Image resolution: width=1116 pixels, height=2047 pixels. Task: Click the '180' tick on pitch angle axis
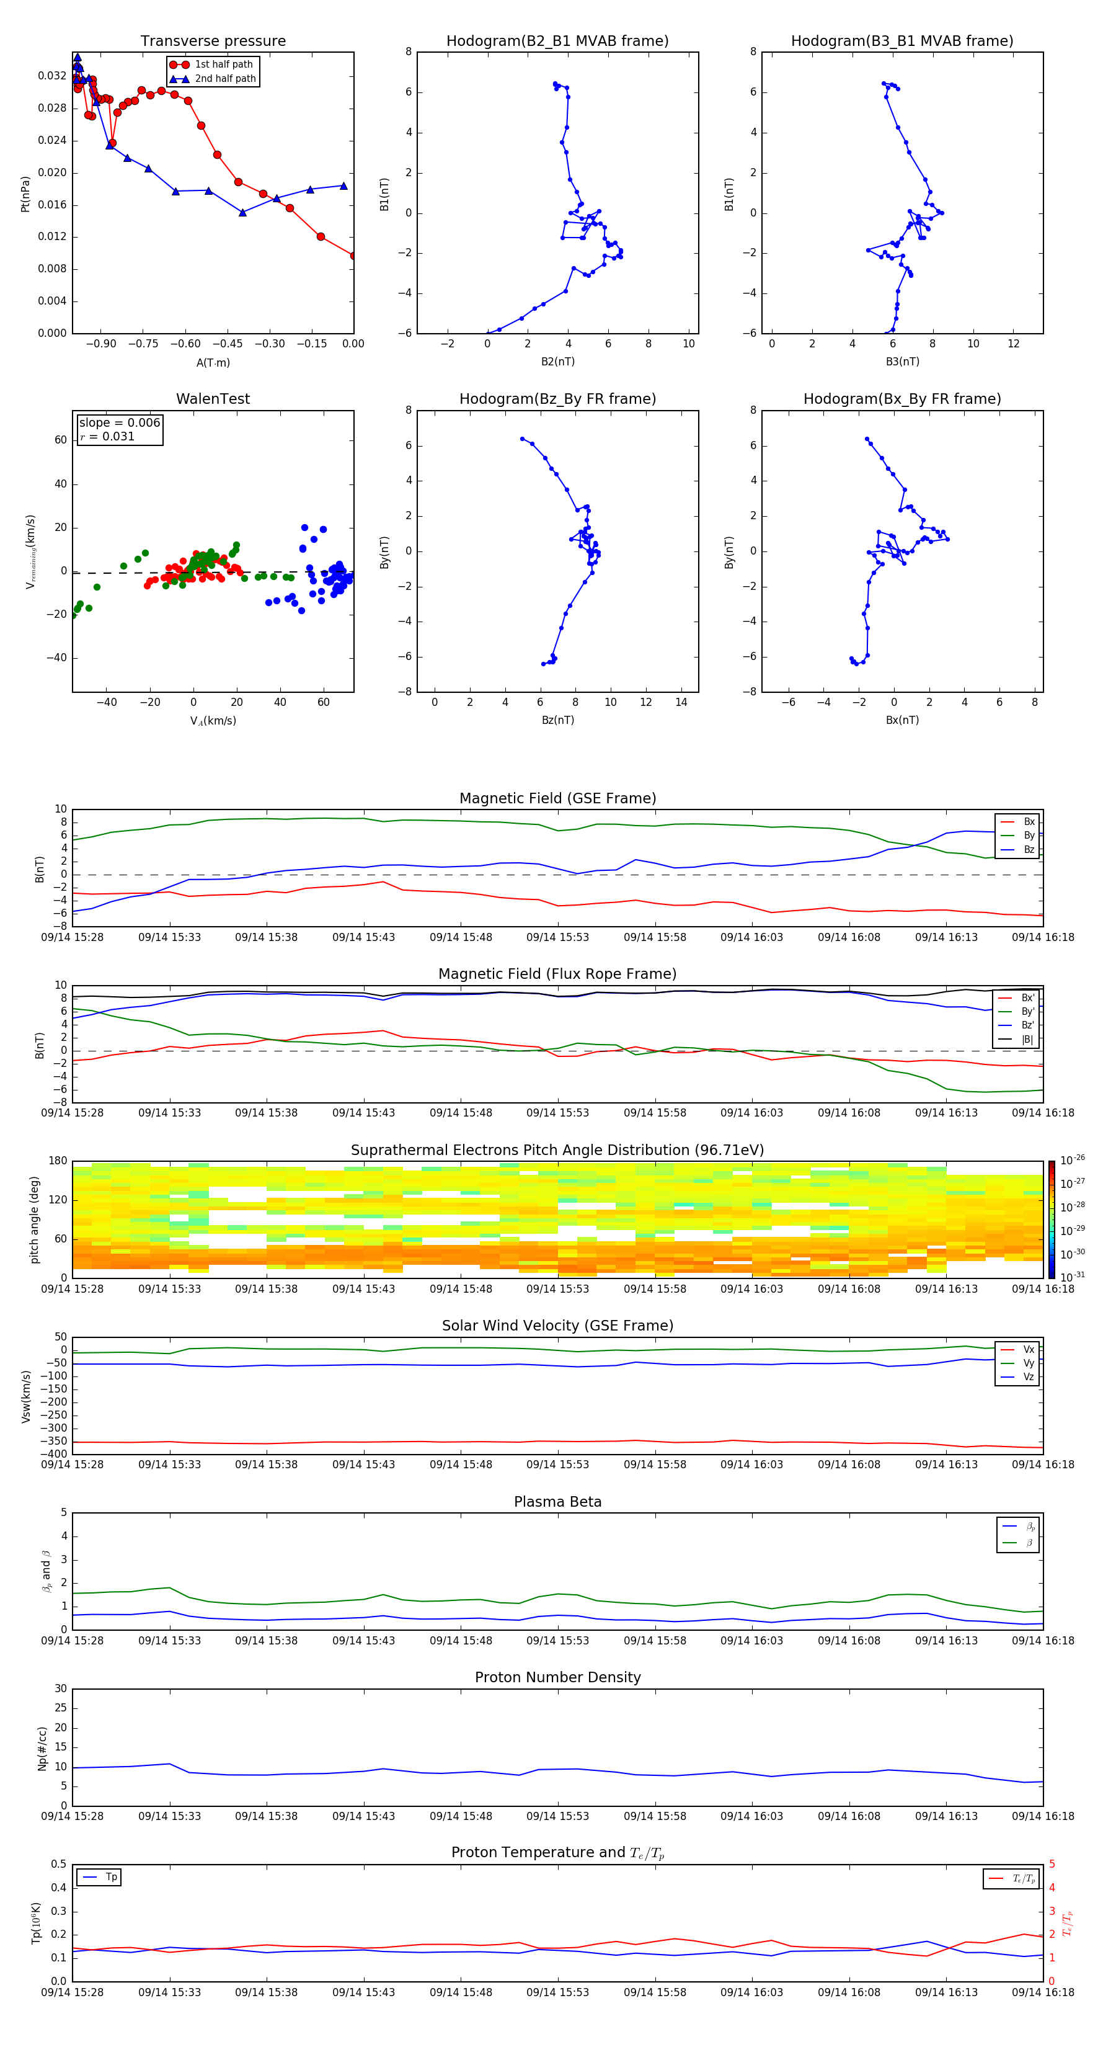(x=58, y=1161)
